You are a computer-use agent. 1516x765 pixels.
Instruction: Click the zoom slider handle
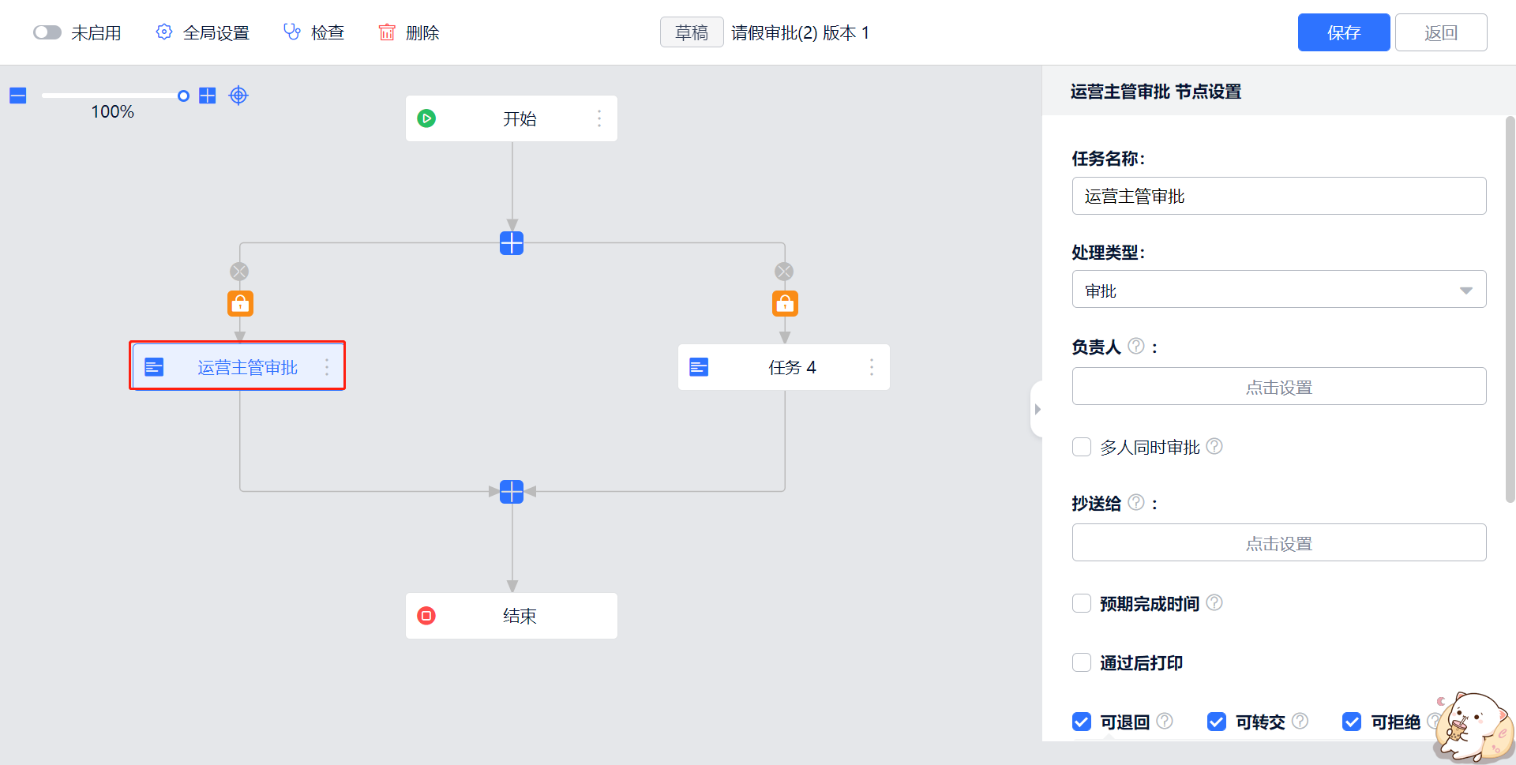tap(183, 96)
